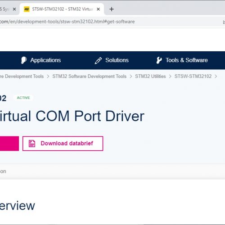Click the share icon at address bar end
The width and height of the screenshot is (225, 225).
224,22
